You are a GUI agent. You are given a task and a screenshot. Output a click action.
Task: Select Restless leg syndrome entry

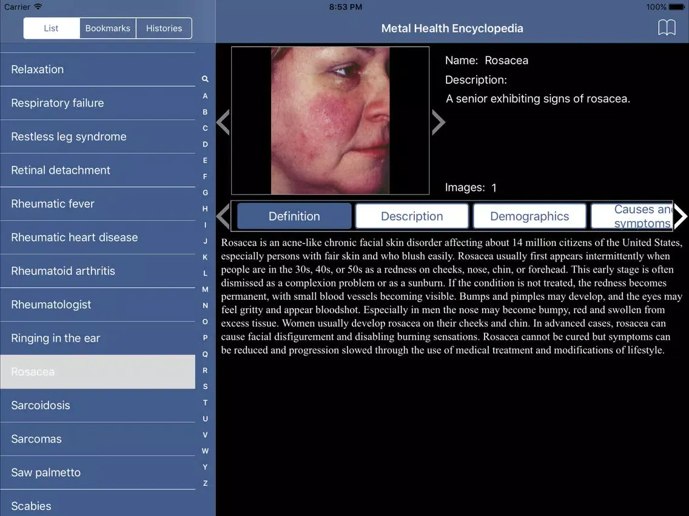pos(98,136)
